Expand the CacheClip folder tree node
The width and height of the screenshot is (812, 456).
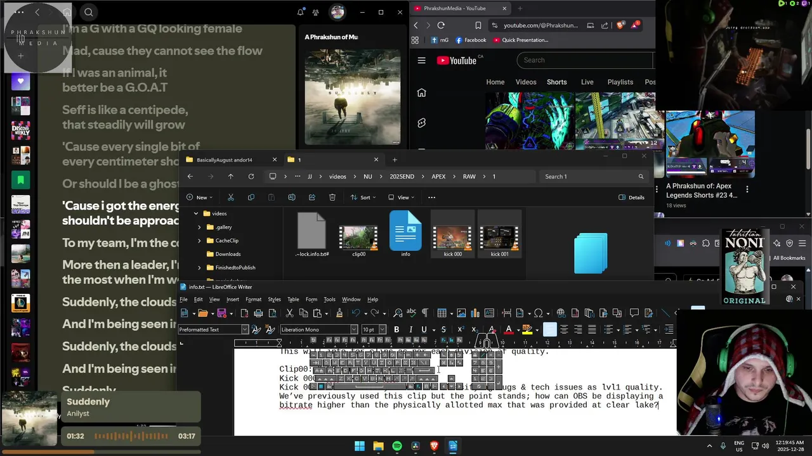(199, 241)
